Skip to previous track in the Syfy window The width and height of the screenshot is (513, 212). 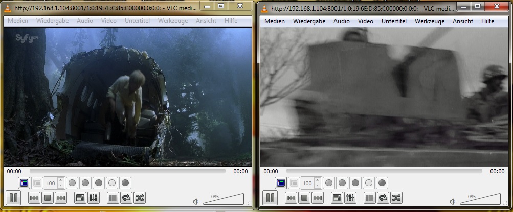pyautogui.click(x=34, y=198)
